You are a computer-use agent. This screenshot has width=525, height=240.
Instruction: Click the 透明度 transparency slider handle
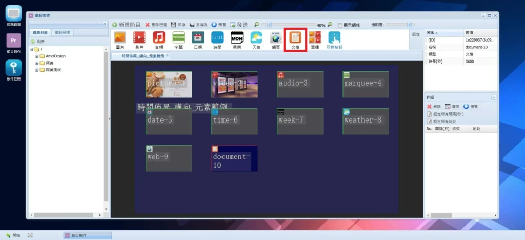point(409,24)
